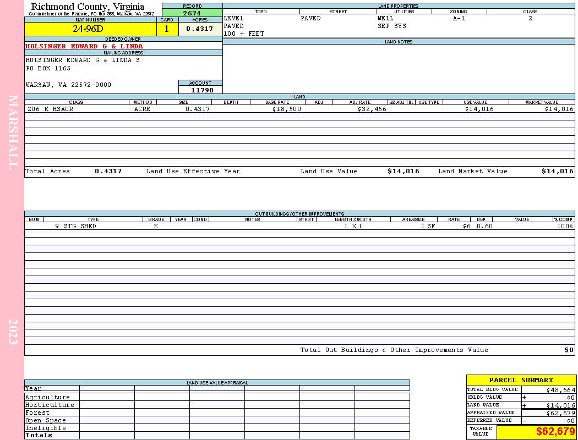The image size is (578, 440).
Task: Select the MARKET VALUE column header
Action: (x=542, y=102)
